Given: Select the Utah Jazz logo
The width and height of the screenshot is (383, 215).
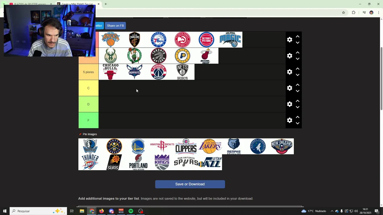Looking at the screenshot, I should [210, 162].
